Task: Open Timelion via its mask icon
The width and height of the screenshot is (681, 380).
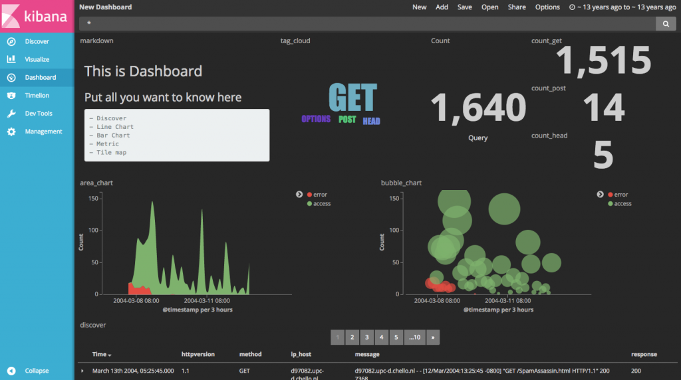Action: tap(11, 96)
